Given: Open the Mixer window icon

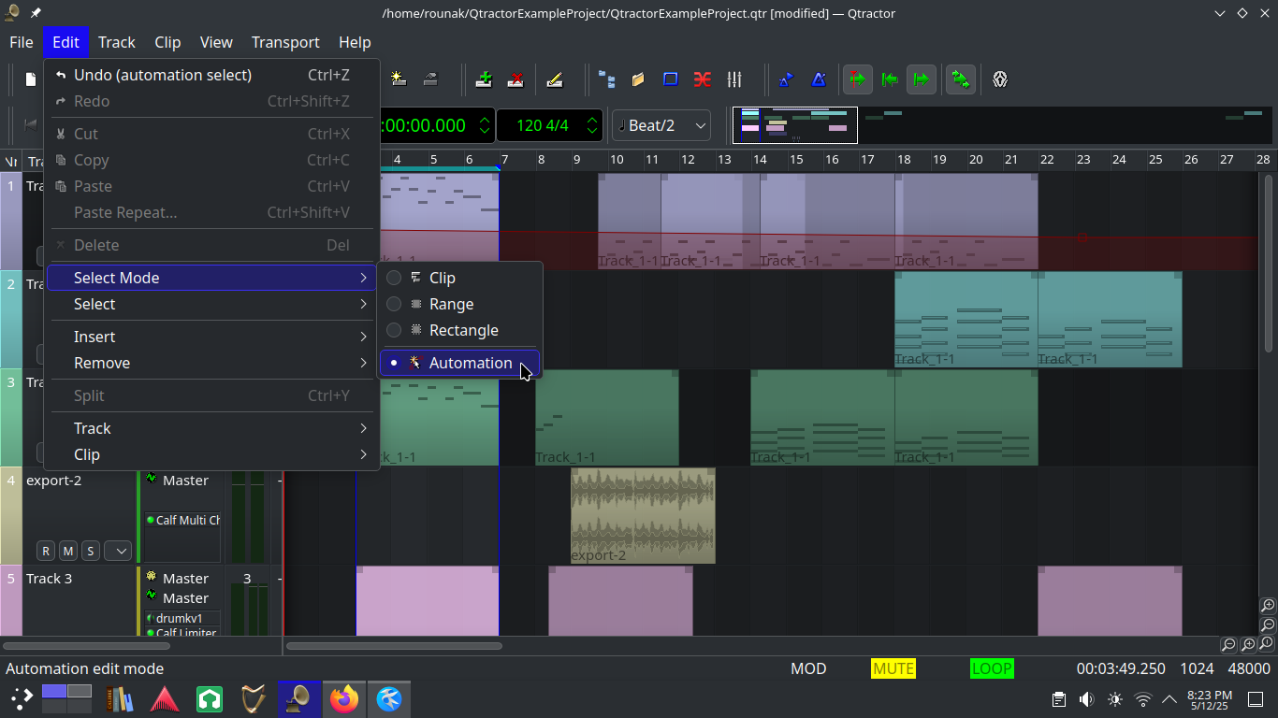Looking at the screenshot, I should tap(734, 79).
